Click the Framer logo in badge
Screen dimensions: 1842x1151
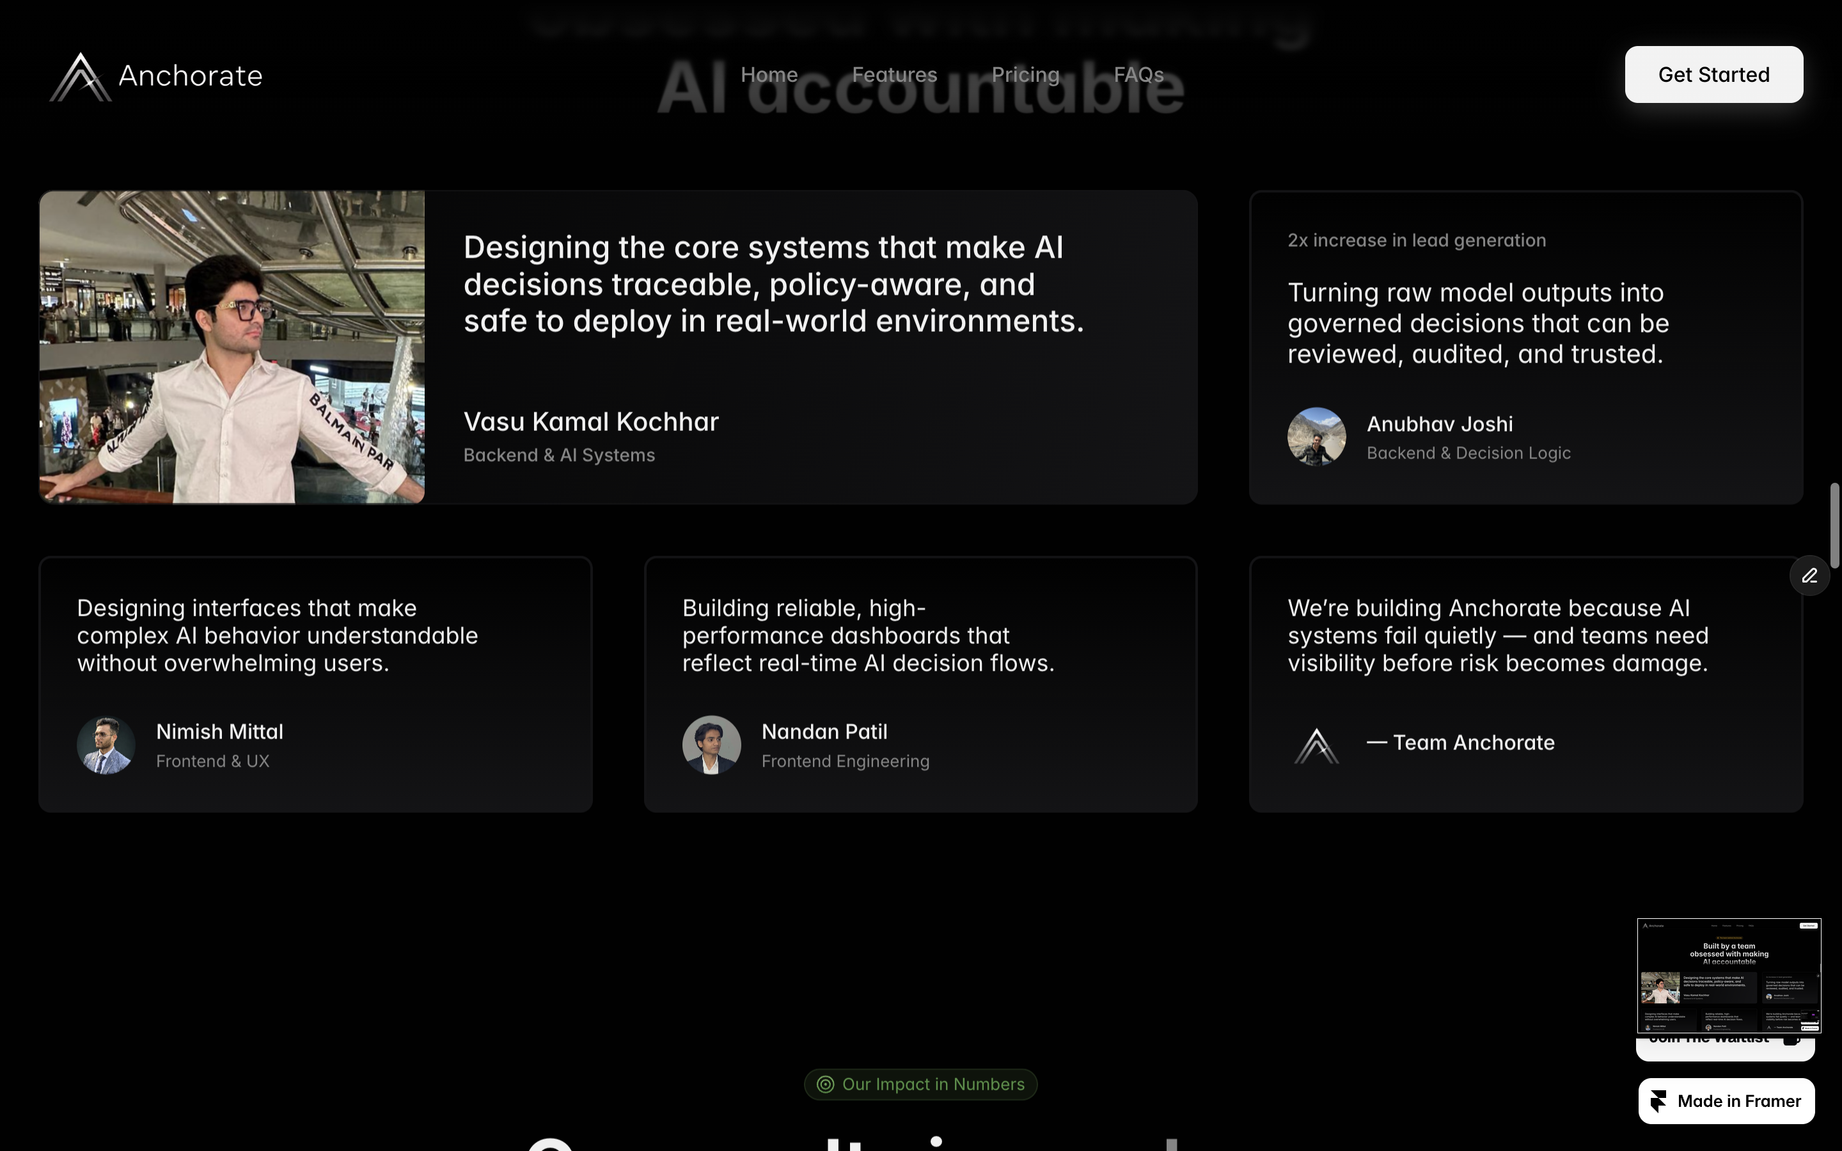1659,1100
